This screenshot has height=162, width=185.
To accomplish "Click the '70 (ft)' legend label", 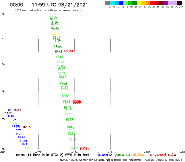I will point(179,7).
